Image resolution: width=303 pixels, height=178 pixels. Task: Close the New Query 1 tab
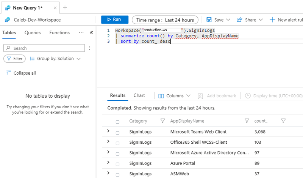coord(55,8)
